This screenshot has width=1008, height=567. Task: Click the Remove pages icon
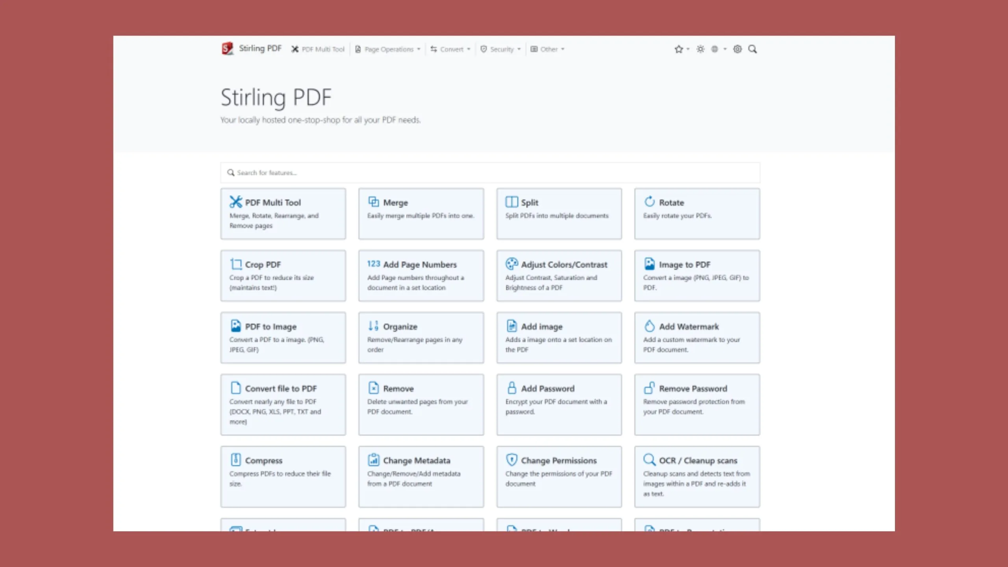click(x=373, y=388)
